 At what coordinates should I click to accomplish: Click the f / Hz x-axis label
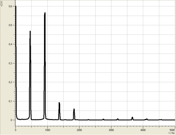(172, 133)
